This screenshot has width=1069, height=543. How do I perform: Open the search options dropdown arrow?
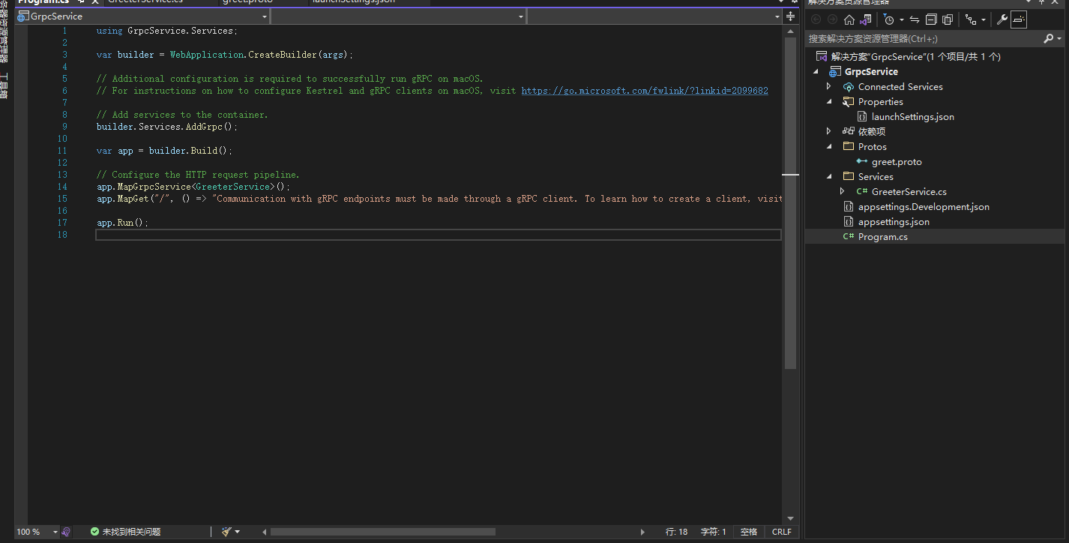point(1058,38)
